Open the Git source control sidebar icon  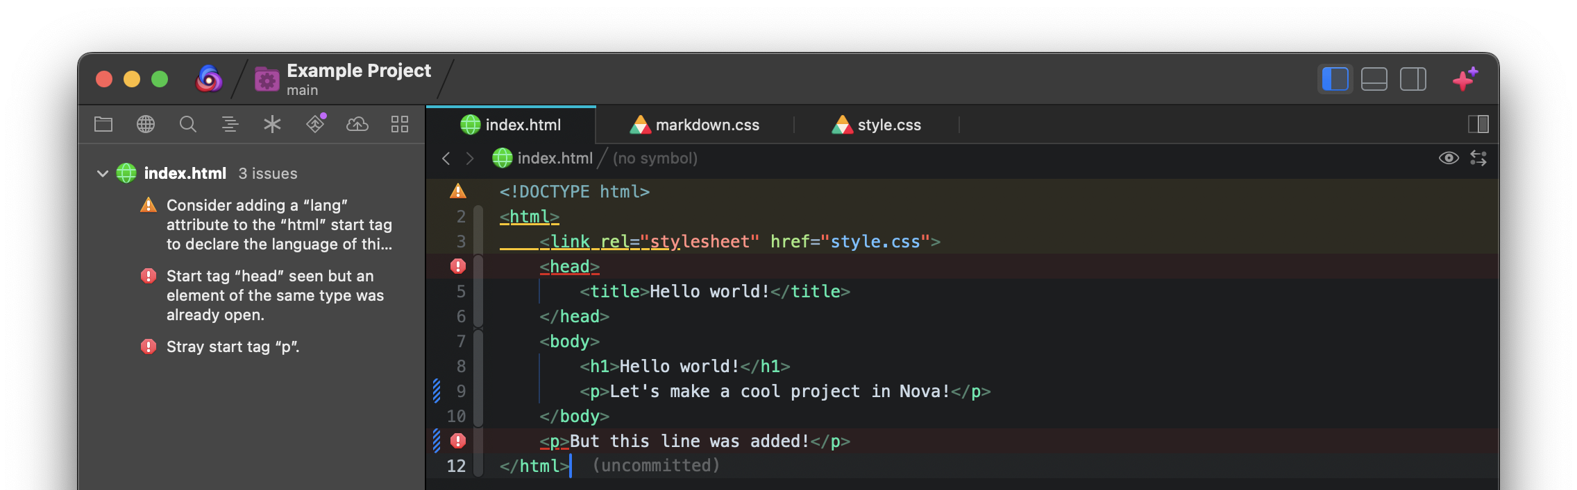316,123
